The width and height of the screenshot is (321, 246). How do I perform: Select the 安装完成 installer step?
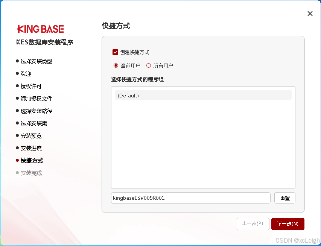pyautogui.click(x=31, y=173)
